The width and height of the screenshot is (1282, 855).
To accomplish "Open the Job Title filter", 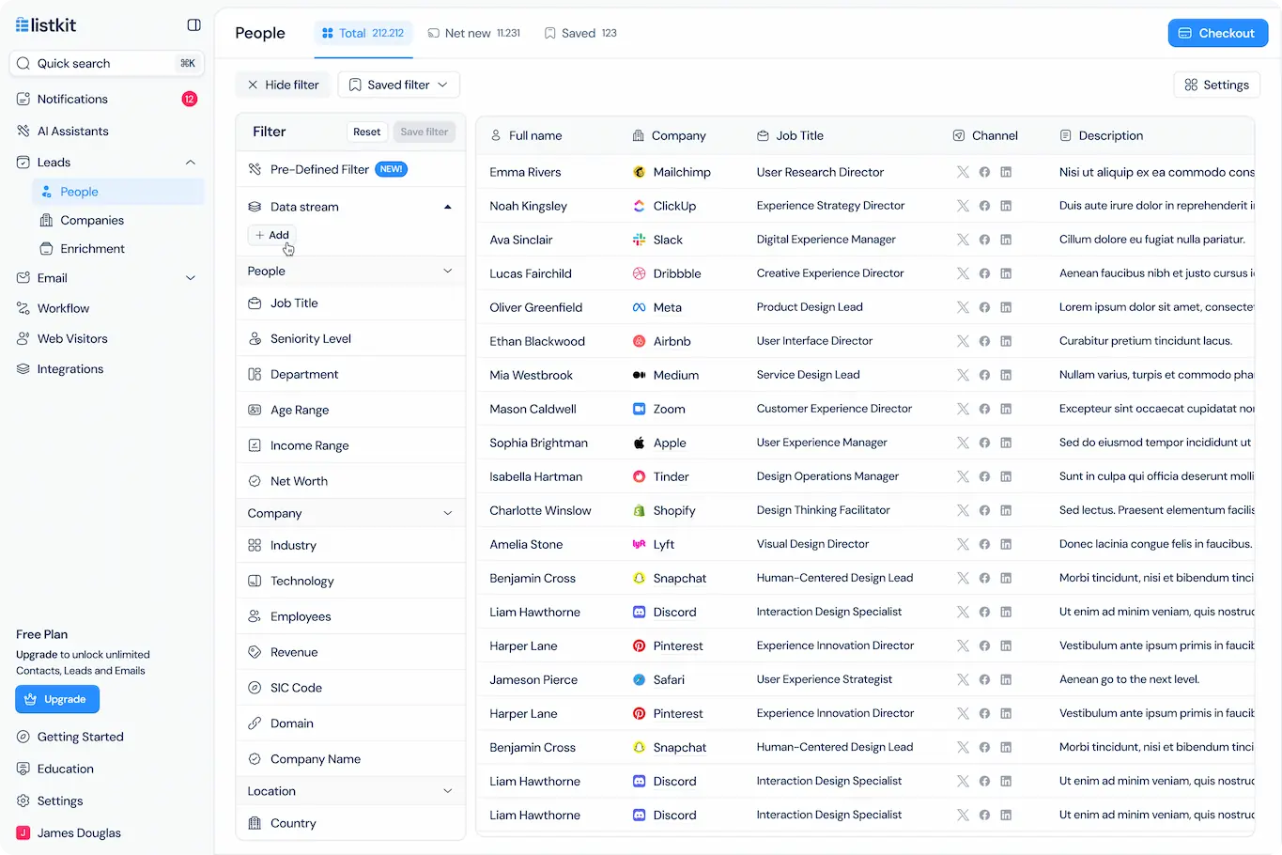I will [x=350, y=303].
